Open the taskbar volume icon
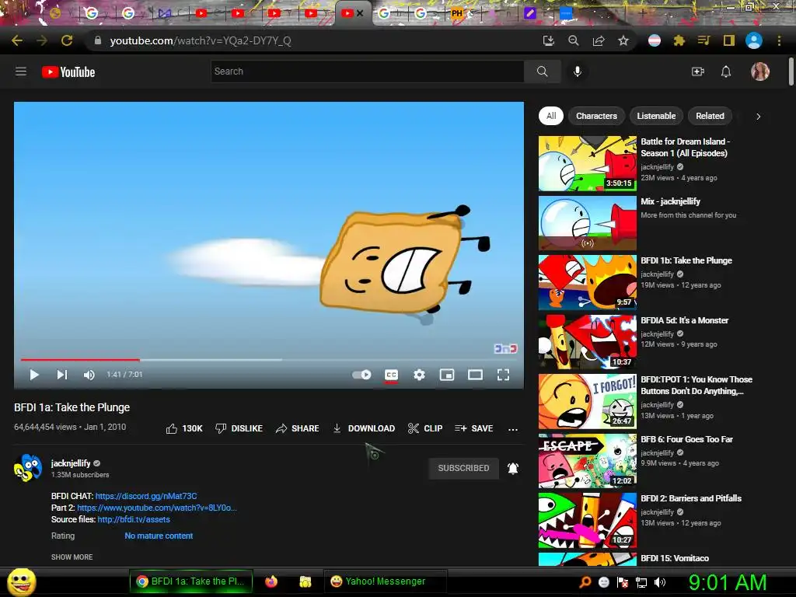The width and height of the screenshot is (796, 597). coord(659,582)
